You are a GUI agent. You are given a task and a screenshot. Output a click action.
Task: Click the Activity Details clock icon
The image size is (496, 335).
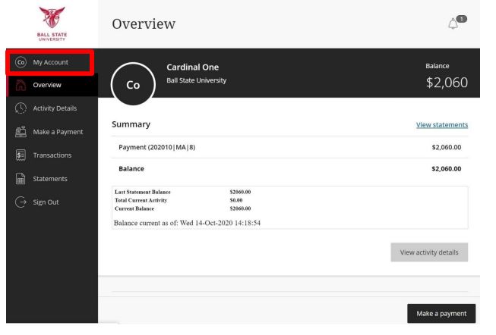[21, 108]
